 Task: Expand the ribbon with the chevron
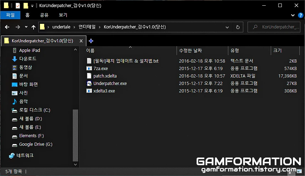coord(293,15)
